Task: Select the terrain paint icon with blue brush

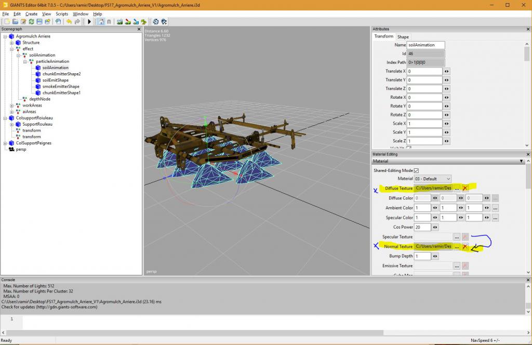Action: pyautogui.click(x=136, y=22)
